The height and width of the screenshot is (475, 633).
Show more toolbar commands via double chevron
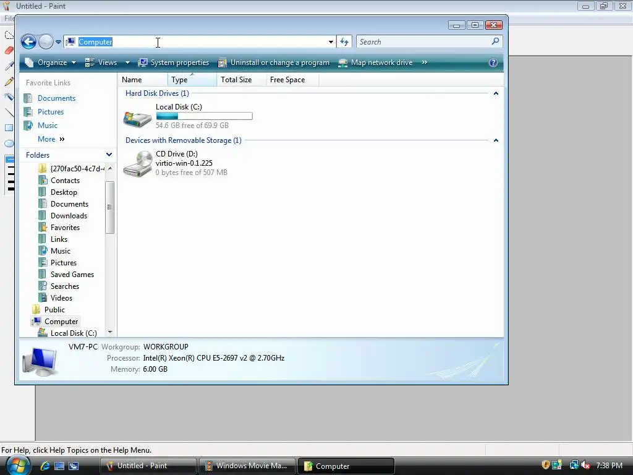click(424, 62)
